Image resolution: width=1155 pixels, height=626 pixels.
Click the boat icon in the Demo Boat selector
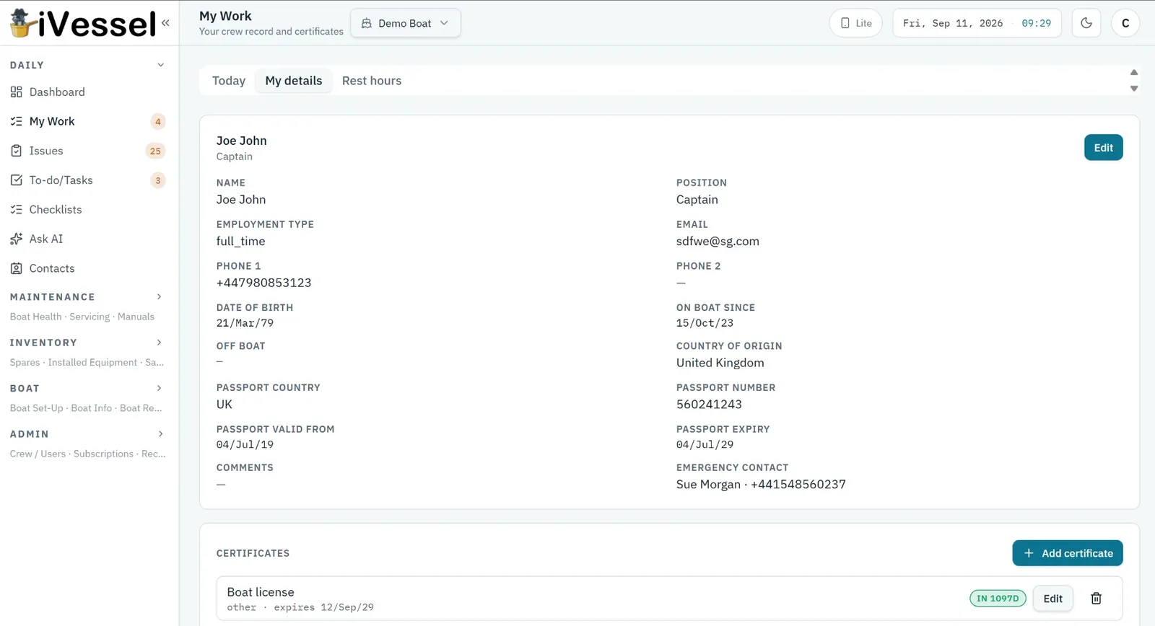pos(367,23)
